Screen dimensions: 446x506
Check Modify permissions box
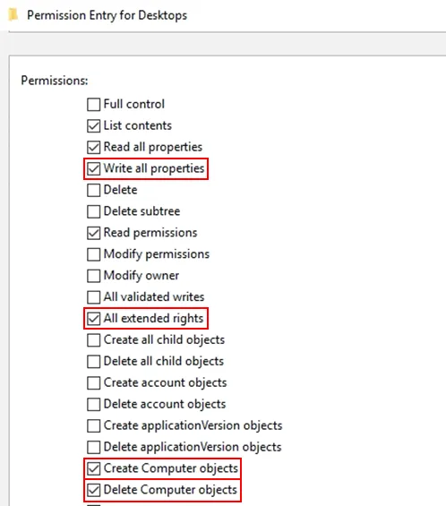tap(94, 254)
